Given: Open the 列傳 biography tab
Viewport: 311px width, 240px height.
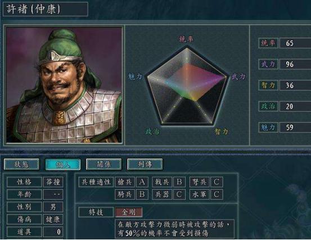Looking at the screenshot, I should (x=145, y=165).
